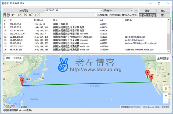Click hostname li1186-199.members.linode.com
The width and height of the screenshot is (173, 114).
pyautogui.click(x=139, y=50)
